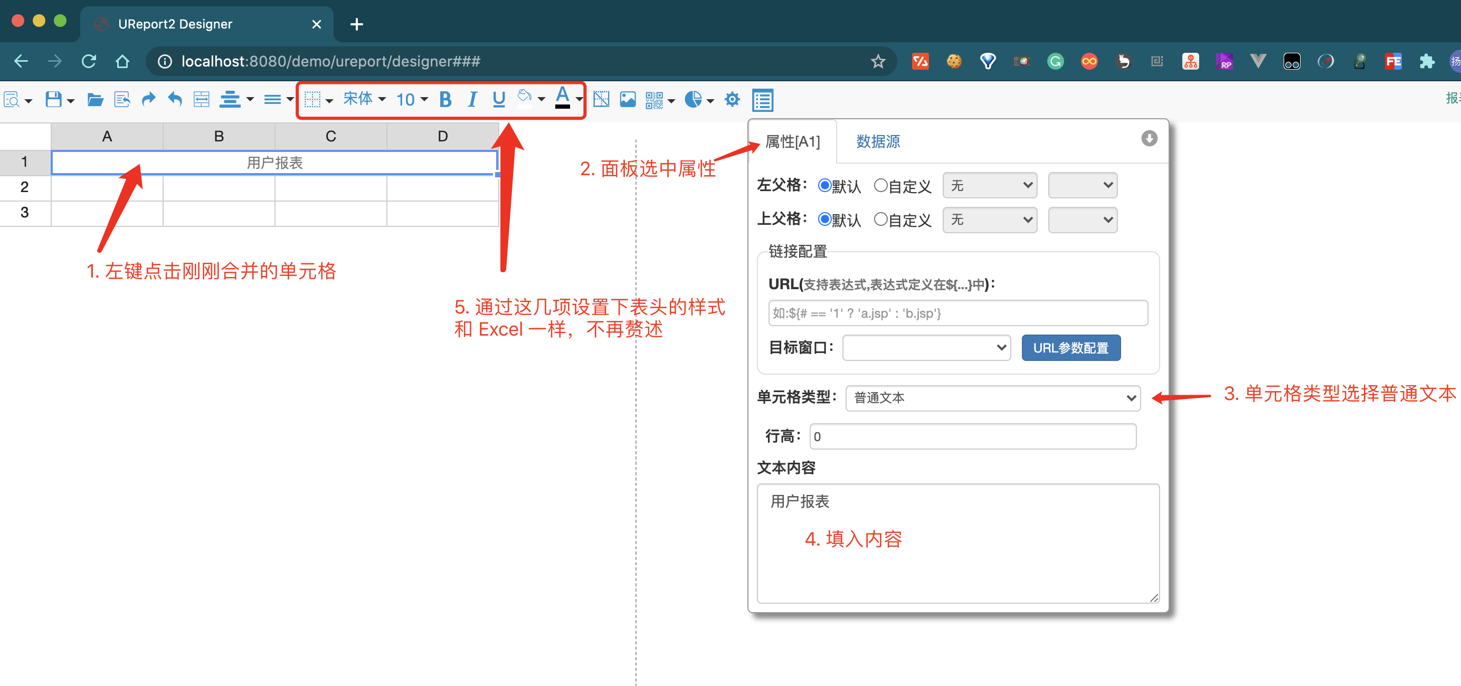Select 自定义 for 上父格
This screenshot has height=686, width=1461.
pyautogui.click(x=880, y=220)
